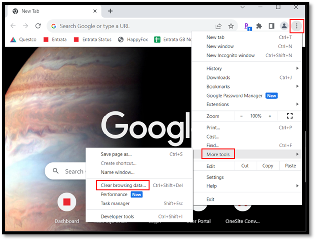Open the HappyFox bookmark

pos(133,40)
